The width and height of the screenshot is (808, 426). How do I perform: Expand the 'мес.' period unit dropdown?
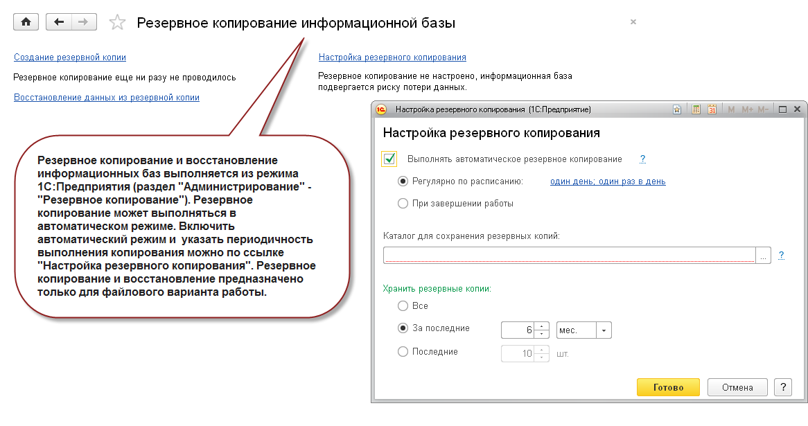(604, 330)
